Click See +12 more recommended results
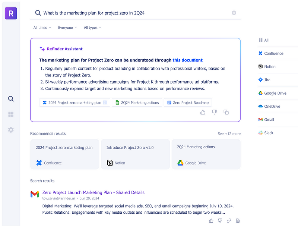298x226 pixels. click(x=229, y=134)
